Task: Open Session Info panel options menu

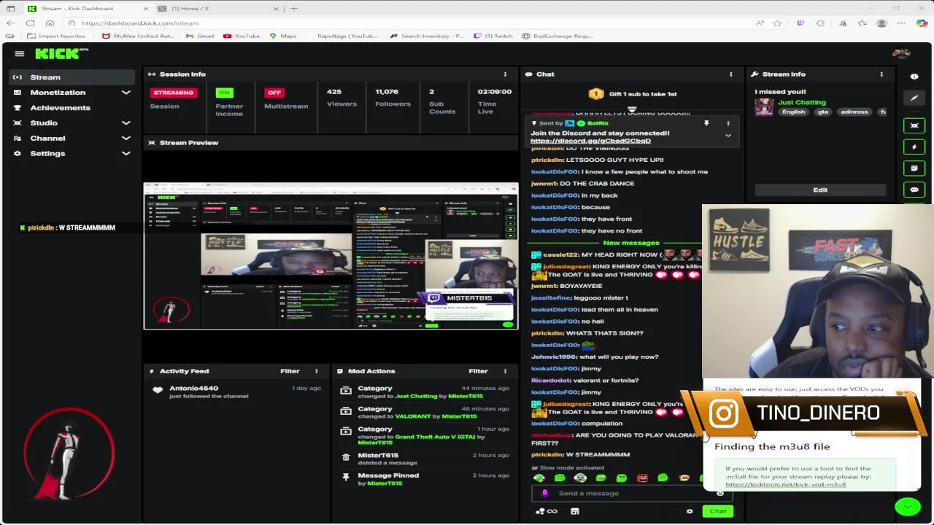Action: click(505, 74)
